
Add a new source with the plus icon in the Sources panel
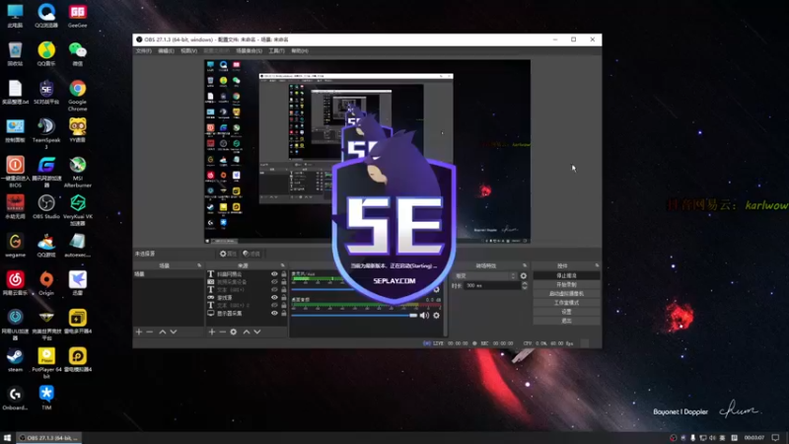pyautogui.click(x=212, y=332)
